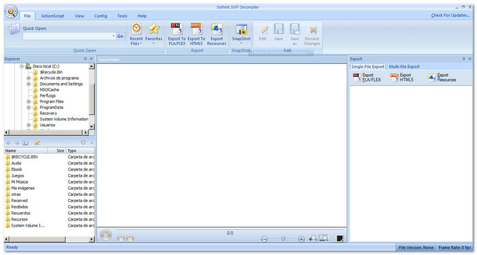Viewport: 477px width, 255px height.
Task: Expand the Program Files folder
Action: pos(29,101)
